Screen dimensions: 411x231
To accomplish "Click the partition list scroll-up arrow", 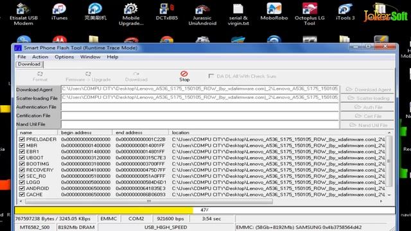I will pyautogui.click(x=389, y=133).
